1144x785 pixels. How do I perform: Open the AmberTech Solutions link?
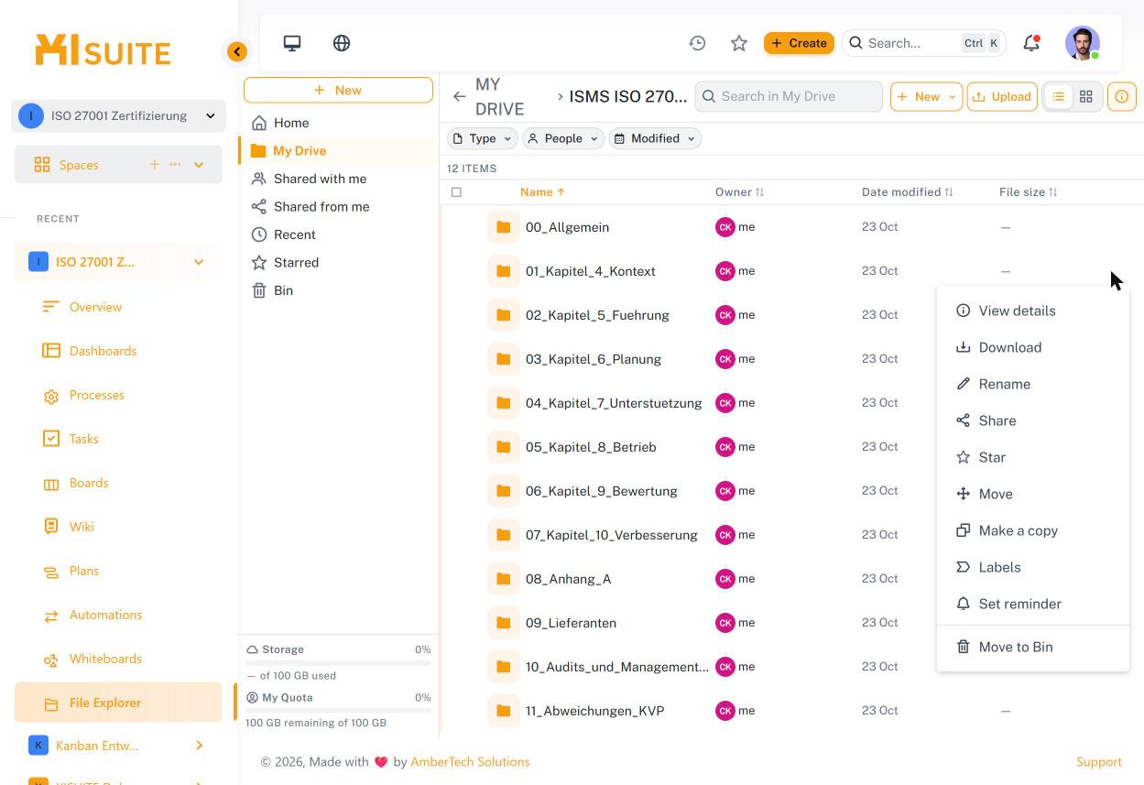click(470, 762)
